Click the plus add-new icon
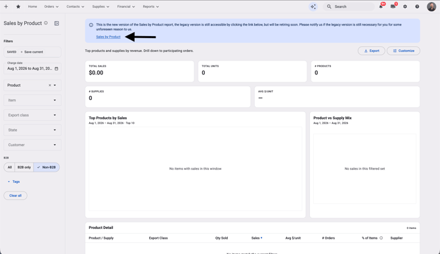The height and width of the screenshot is (254, 440). tap(6, 7)
